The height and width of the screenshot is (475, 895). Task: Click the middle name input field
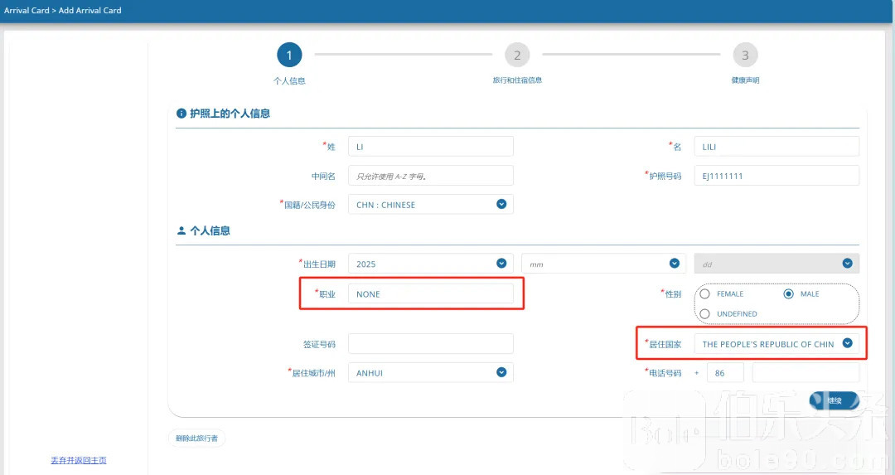tap(430, 176)
